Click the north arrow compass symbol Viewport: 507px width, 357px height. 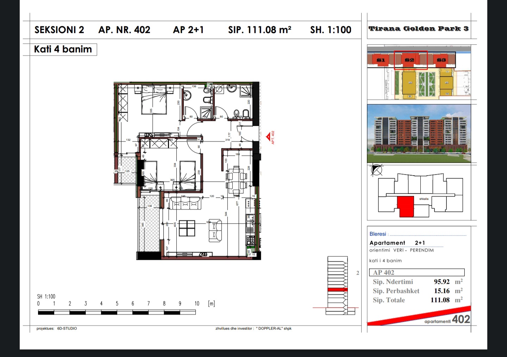(x=377, y=170)
